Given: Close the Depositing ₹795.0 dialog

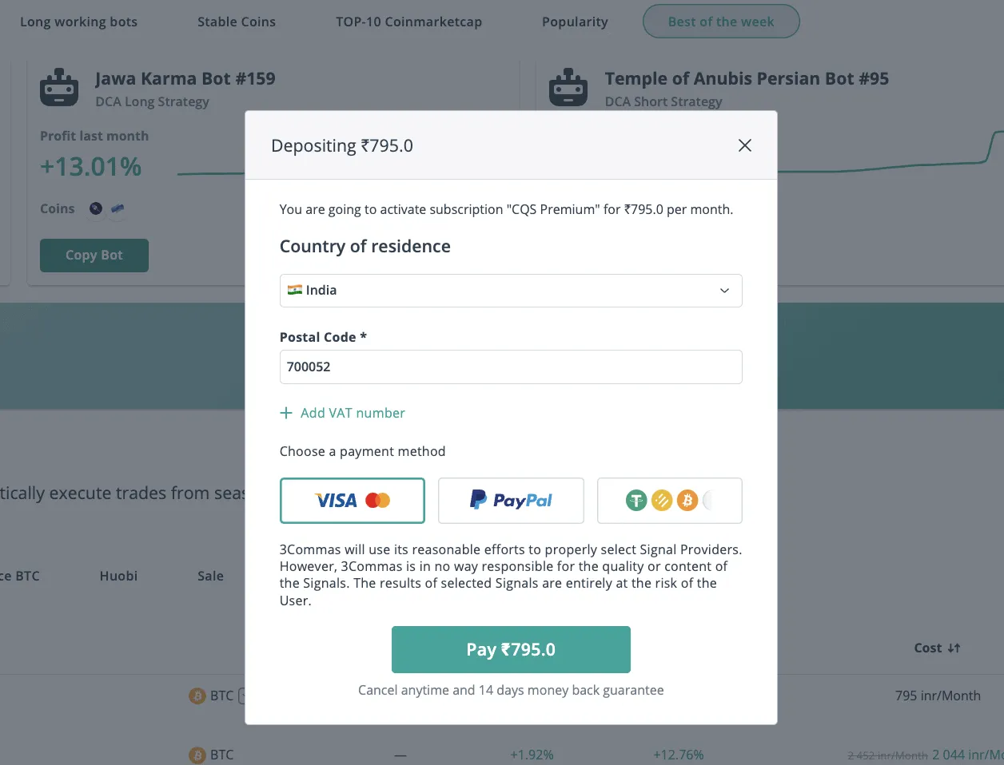Looking at the screenshot, I should (x=744, y=145).
